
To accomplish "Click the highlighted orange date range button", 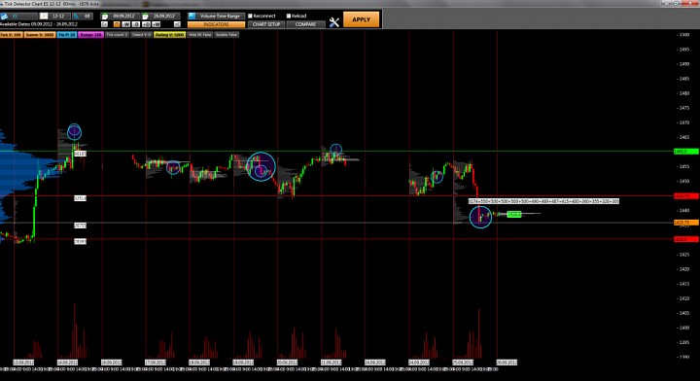I will tap(117, 24).
